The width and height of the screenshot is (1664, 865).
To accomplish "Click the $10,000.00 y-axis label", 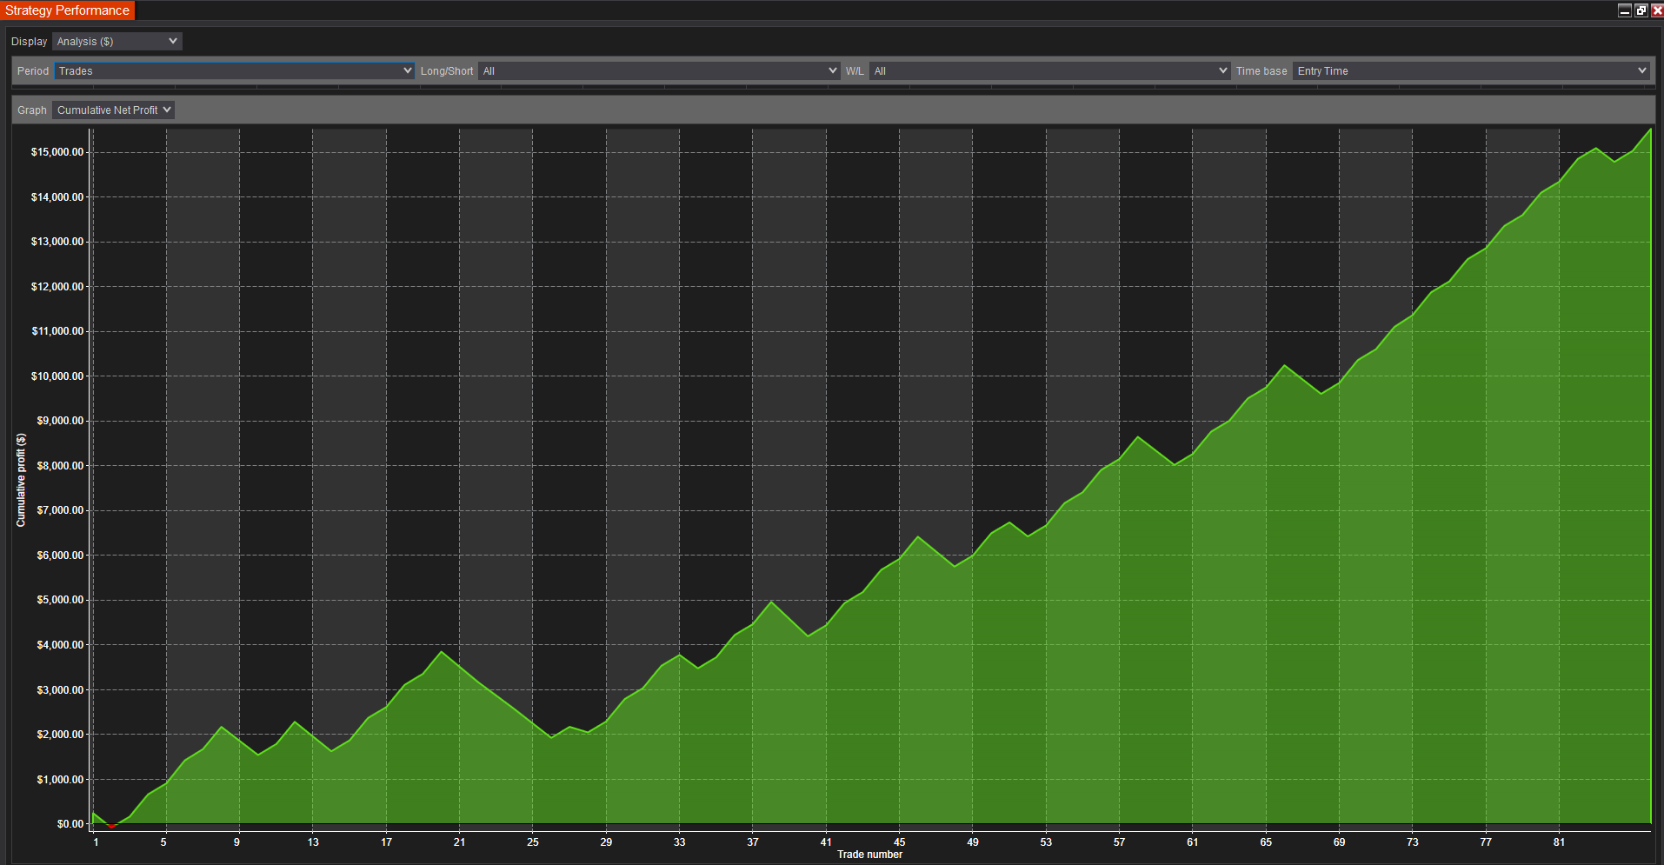I will click(x=57, y=376).
